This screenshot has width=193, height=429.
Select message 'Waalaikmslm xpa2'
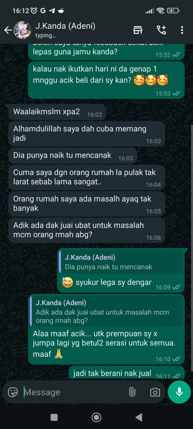[55, 112]
